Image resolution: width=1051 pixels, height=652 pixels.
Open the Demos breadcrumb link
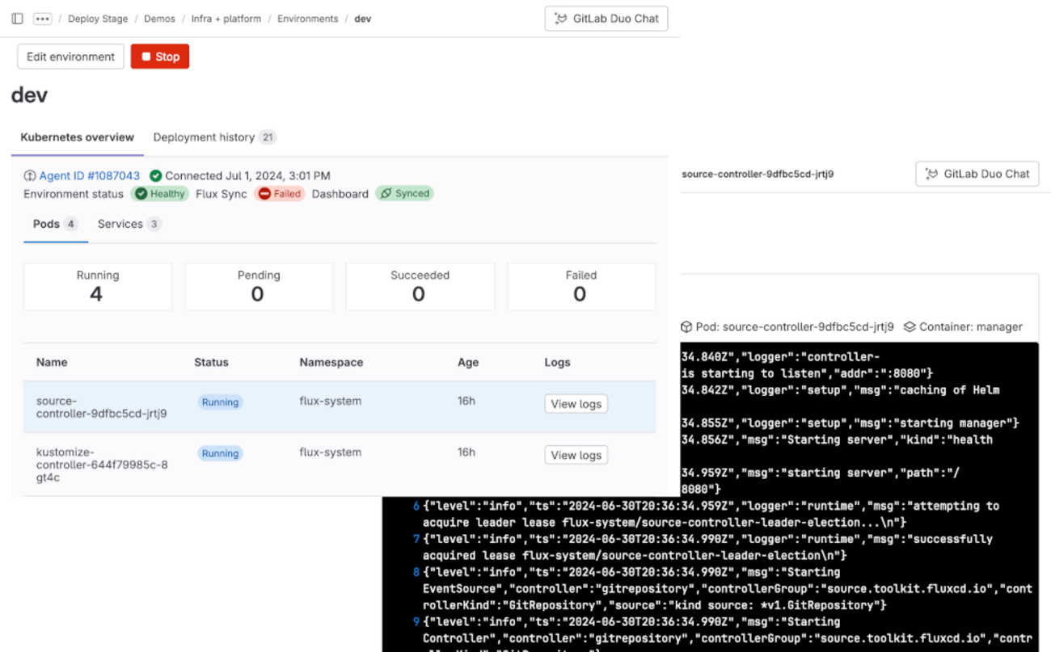[x=159, y=19]
